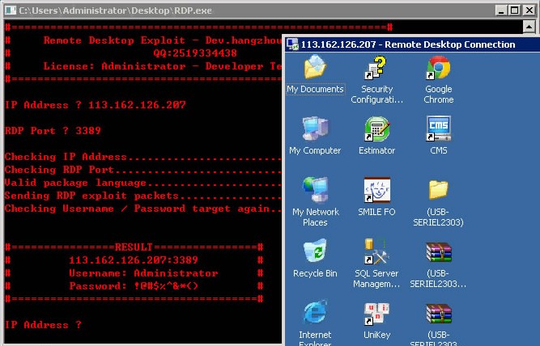This screenshot has height=346, width=540.
Task: Open the RDP.exe console system menu icon
Action: click(10, 11)
